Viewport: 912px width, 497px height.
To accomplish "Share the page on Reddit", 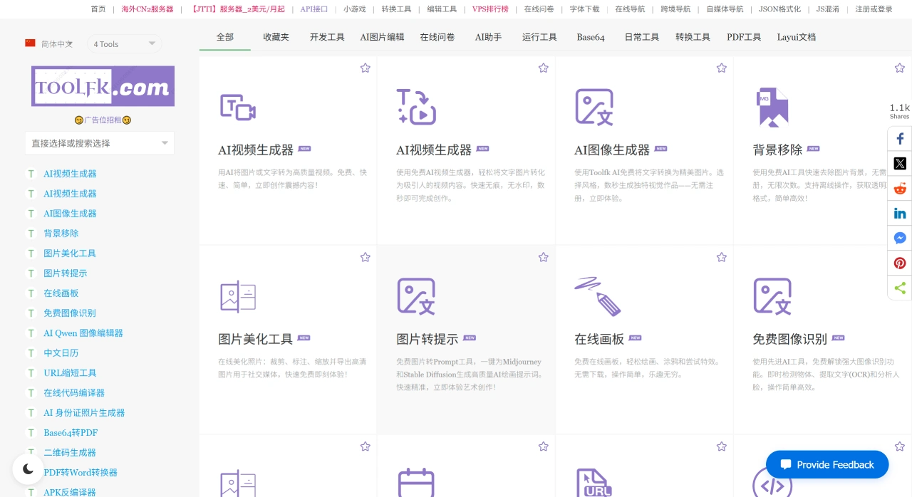I will pyautogui.click(x=900, y=188).
